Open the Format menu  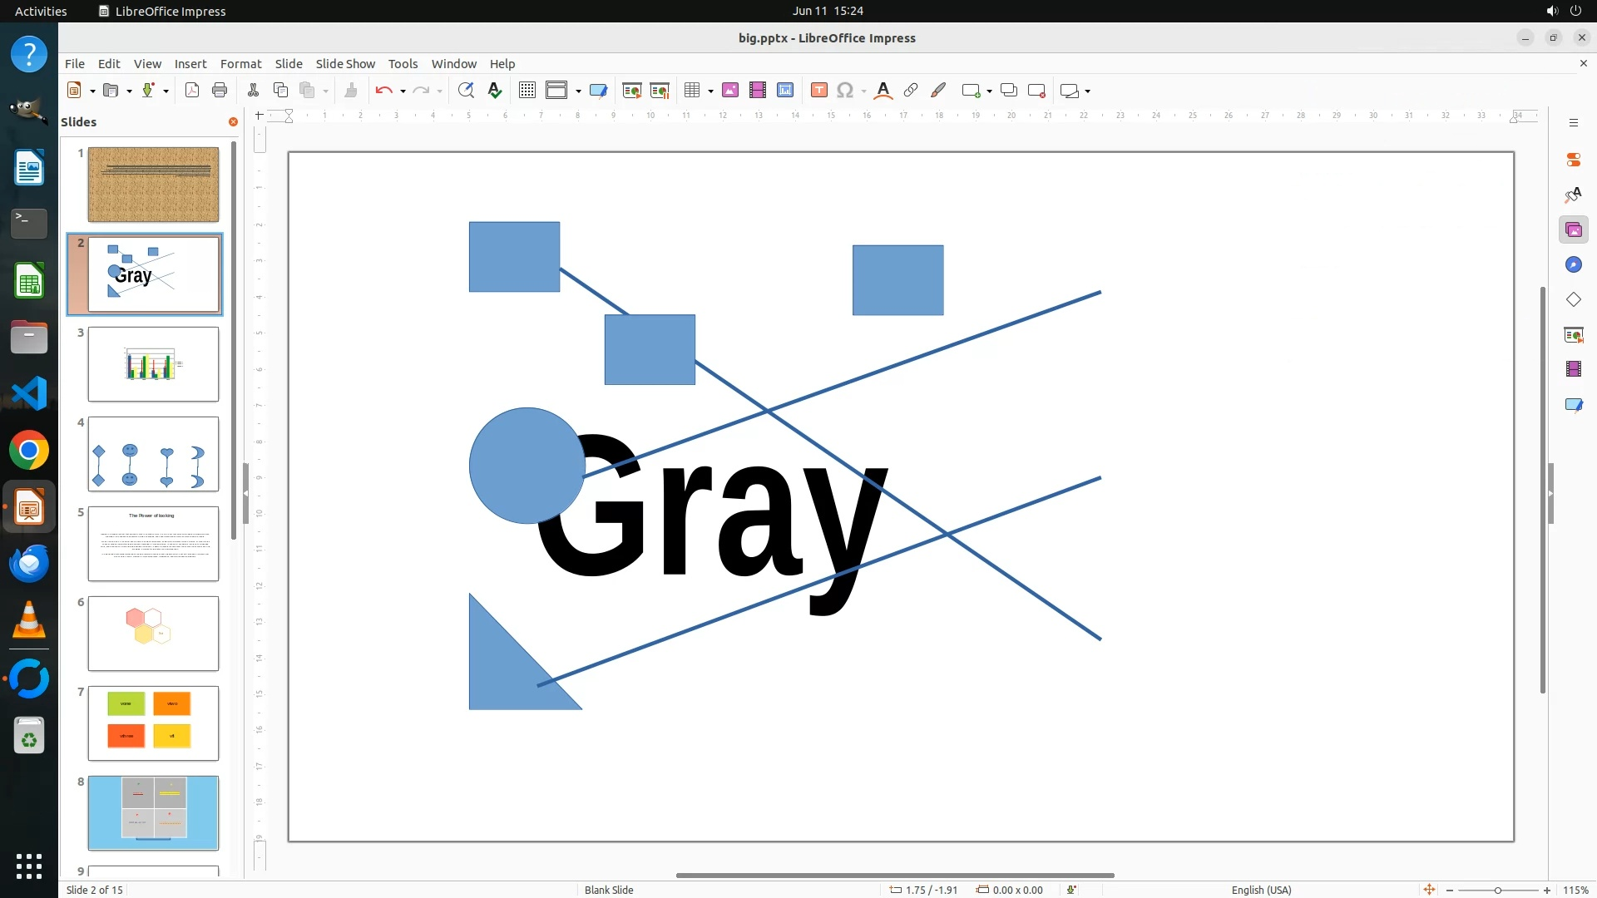pyautogui.click(x=240, y=64)
